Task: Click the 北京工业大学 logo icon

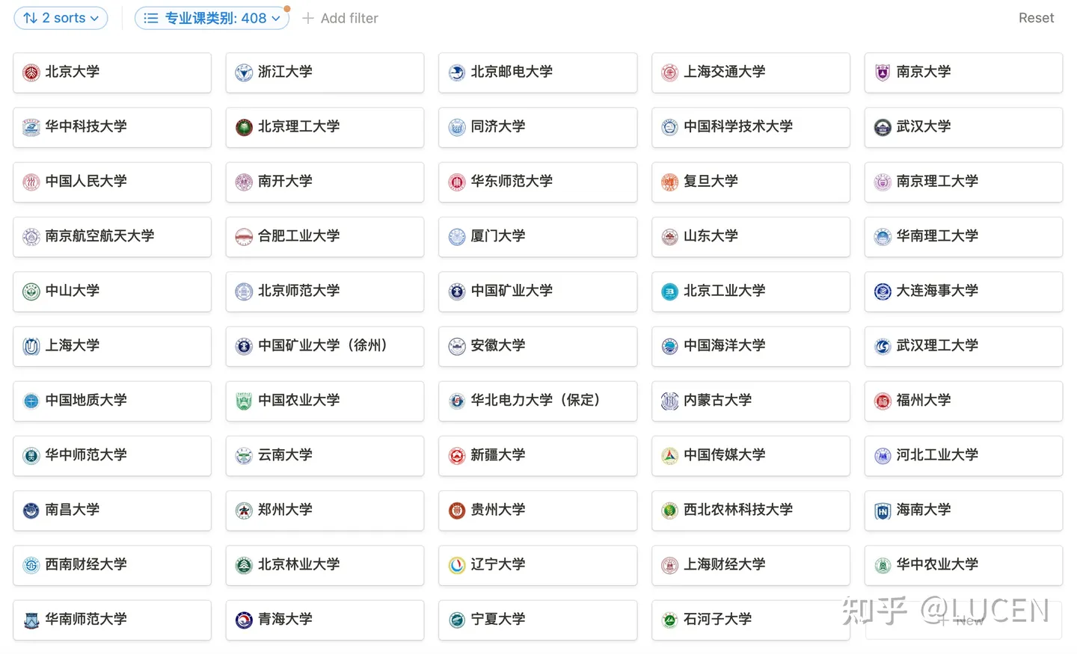Action: click(x=669, y=291)
